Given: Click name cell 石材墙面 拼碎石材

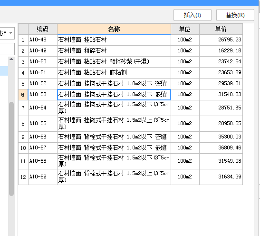Looking at the screenshot, I should point(114,51).
